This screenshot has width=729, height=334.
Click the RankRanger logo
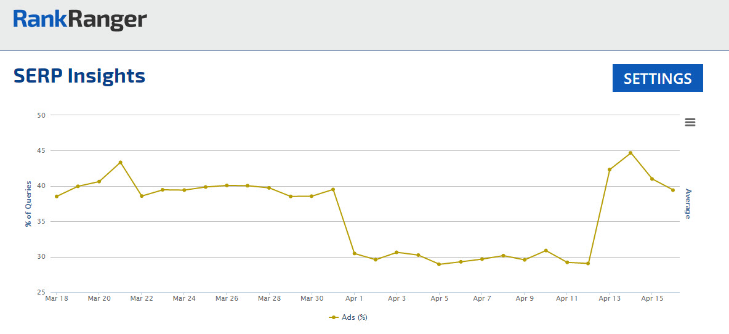coord(80,20)
